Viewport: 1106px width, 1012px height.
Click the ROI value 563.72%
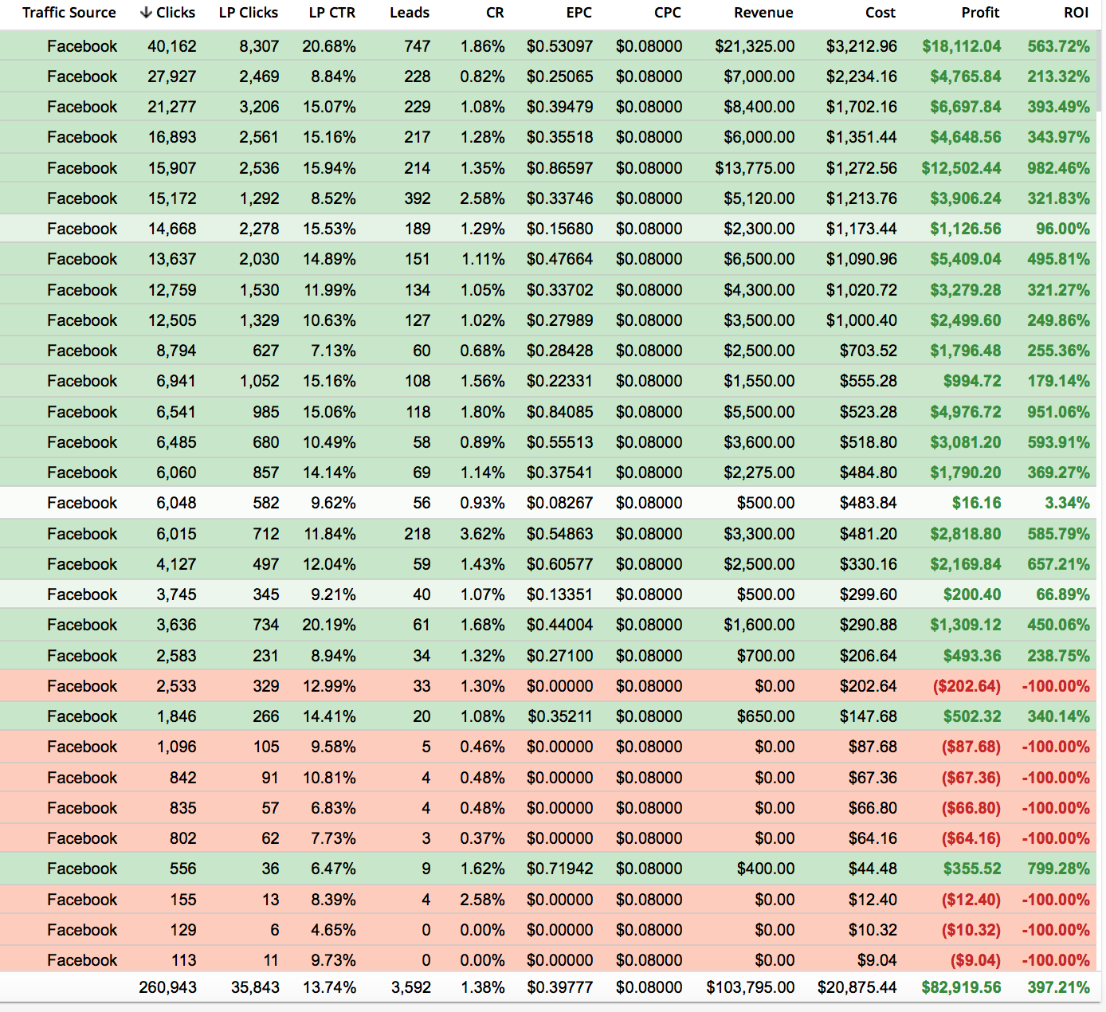coord(1058,46)
